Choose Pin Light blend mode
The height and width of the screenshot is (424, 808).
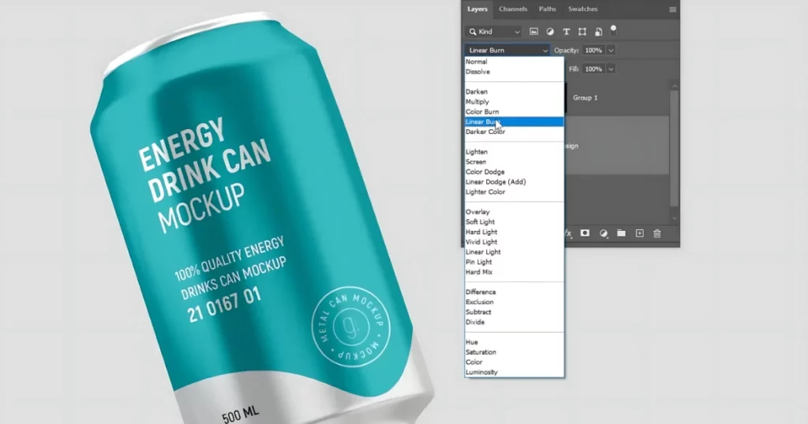click(x=514, y=262)
